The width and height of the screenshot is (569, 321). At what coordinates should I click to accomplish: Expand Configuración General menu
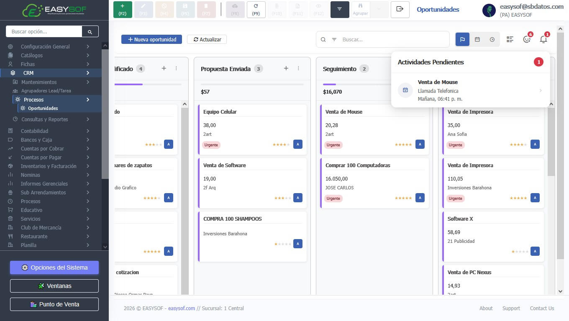tap(50, 46)
